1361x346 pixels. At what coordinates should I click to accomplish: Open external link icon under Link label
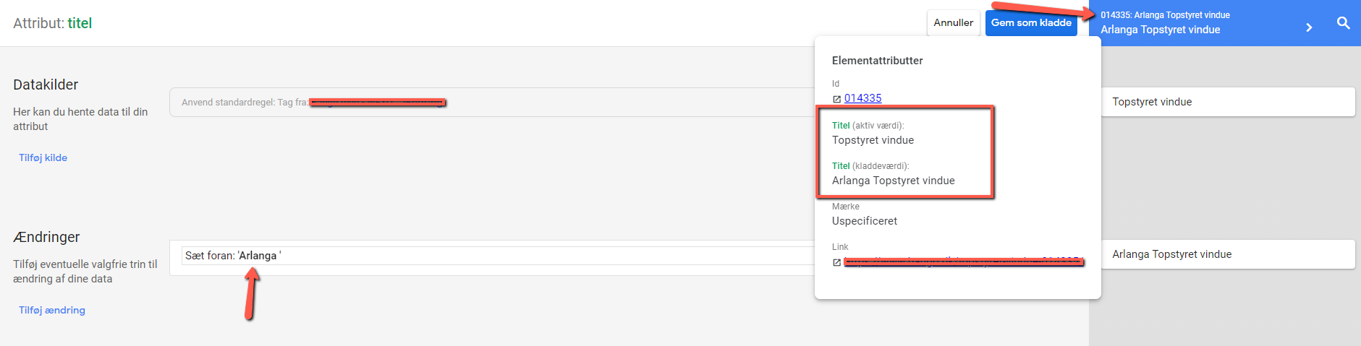pos(836,262)
